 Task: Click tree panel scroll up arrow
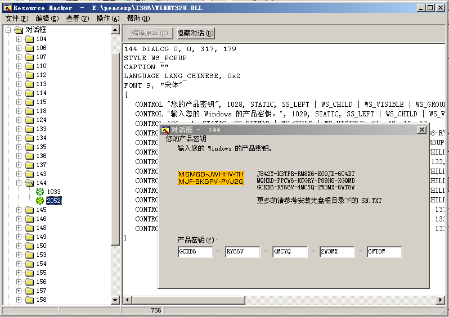pos(115,30)
